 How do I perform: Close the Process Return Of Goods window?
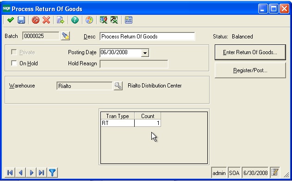point(285,9)
